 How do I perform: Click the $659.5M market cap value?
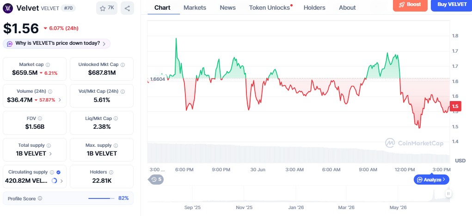click(25, 73)
